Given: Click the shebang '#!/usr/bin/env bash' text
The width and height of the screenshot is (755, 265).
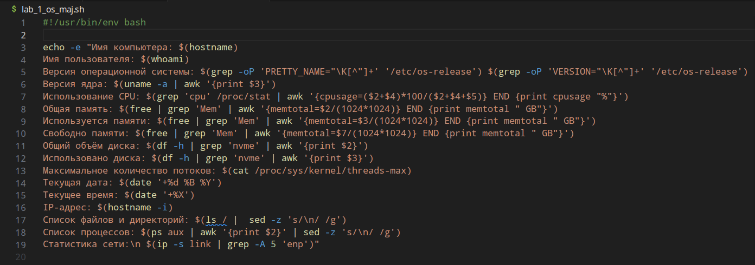Looking at the screenshot, I should 94,23.
